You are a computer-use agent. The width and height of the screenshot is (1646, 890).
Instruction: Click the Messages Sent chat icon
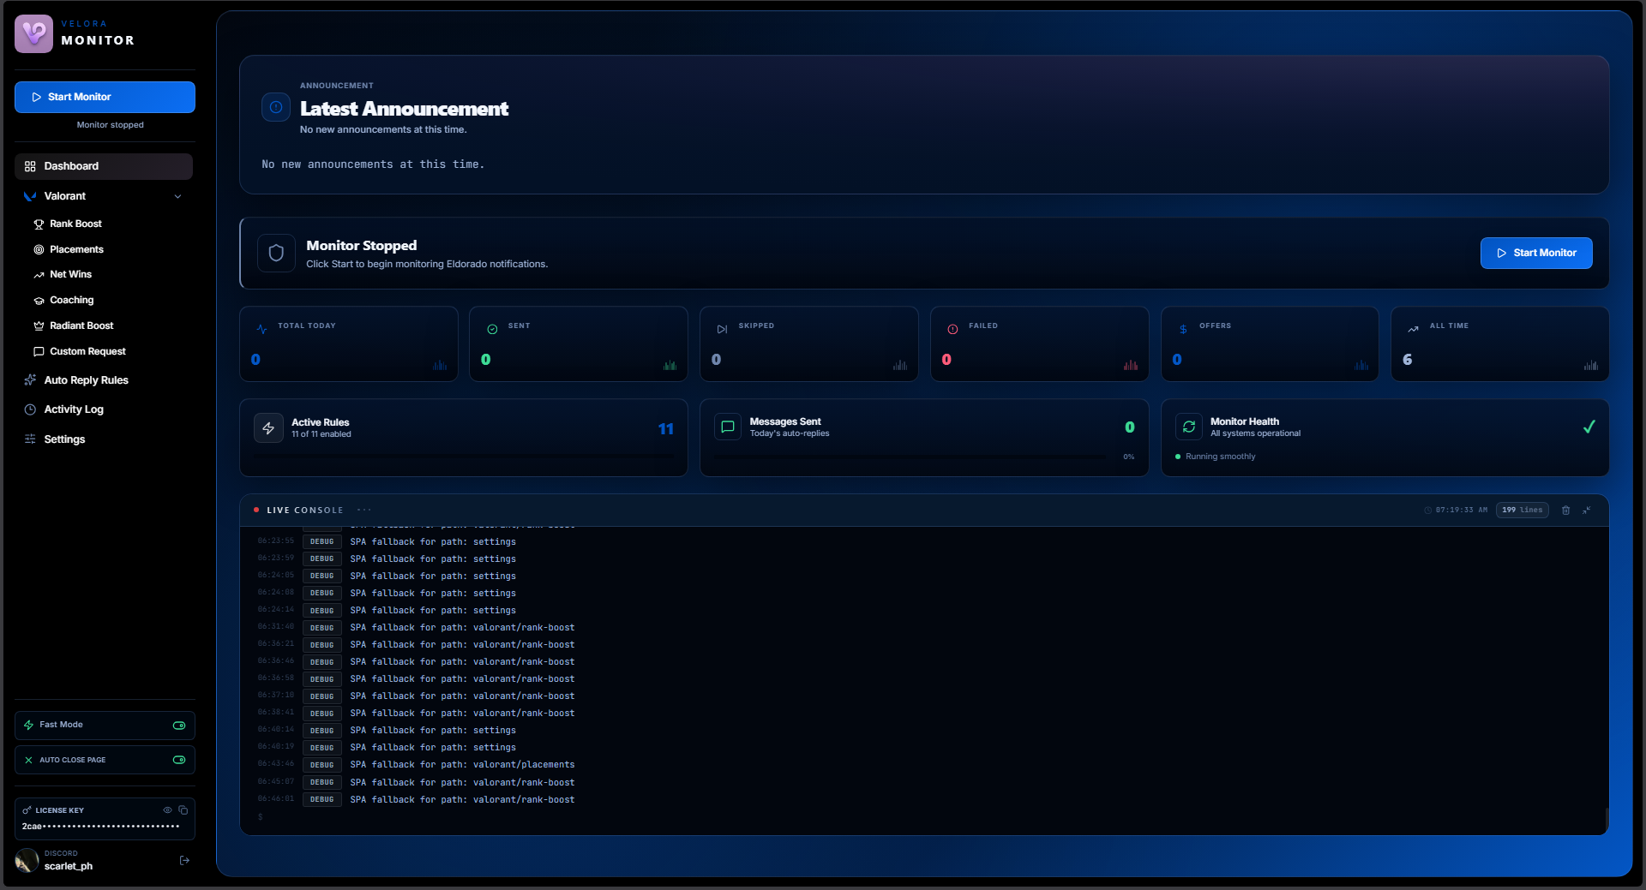pos(727,427)
